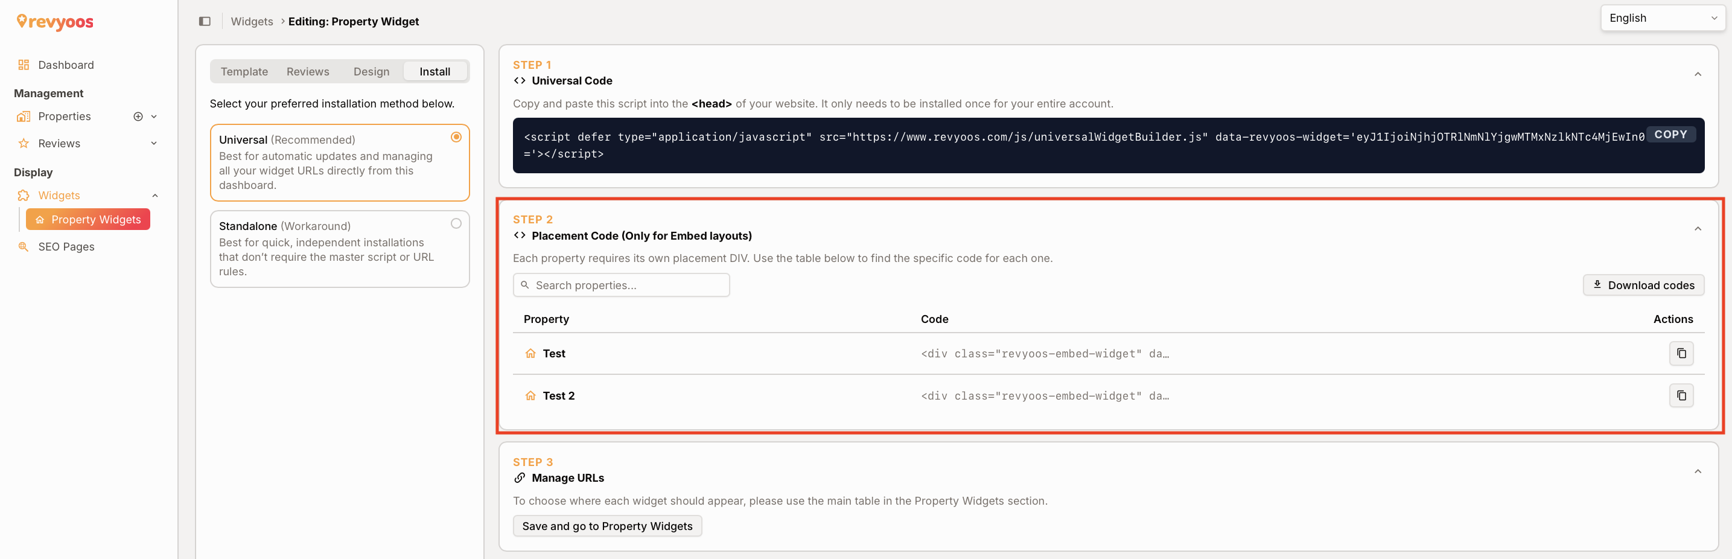Copy the placement code for Test

click(x=1681, y=353)
